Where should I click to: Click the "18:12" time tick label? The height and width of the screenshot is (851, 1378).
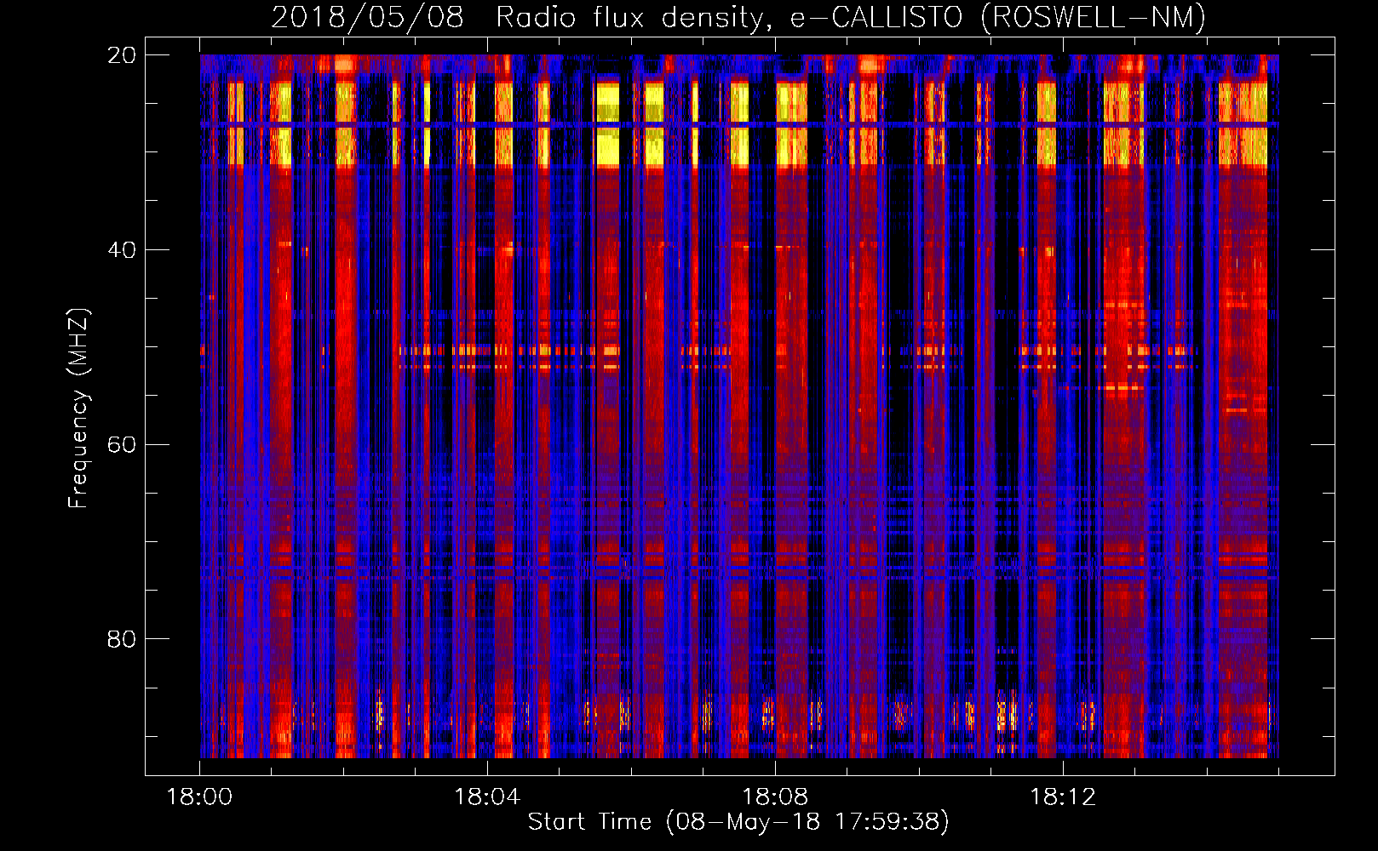click(1063, 797)
